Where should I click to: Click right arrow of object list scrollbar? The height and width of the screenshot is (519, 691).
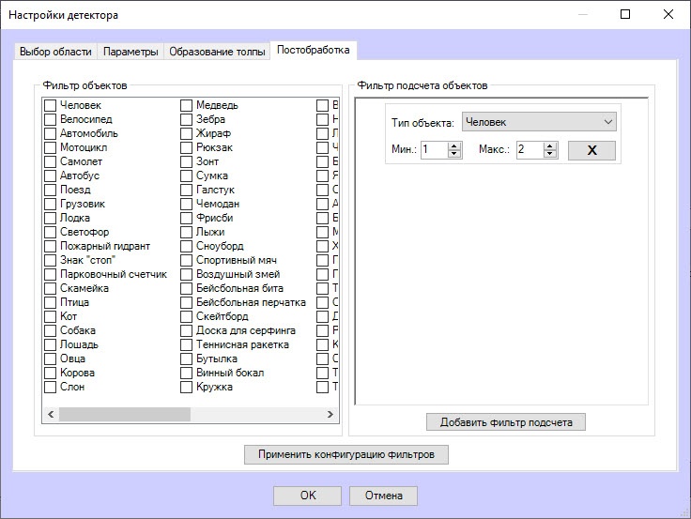point(330,414)
